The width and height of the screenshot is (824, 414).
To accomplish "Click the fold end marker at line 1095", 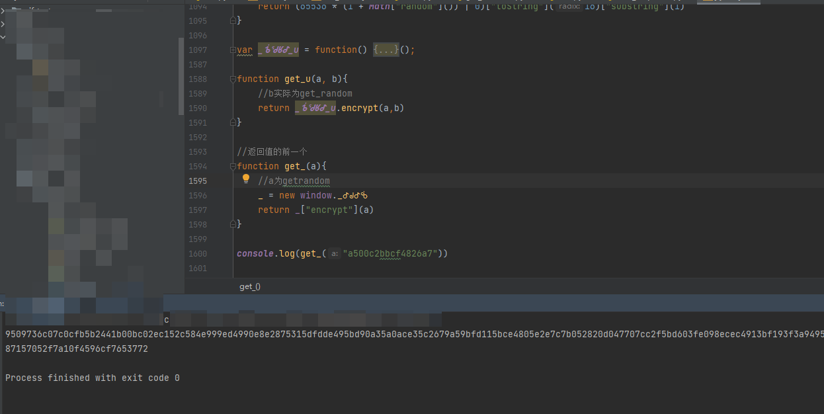I will pos(233,21).
